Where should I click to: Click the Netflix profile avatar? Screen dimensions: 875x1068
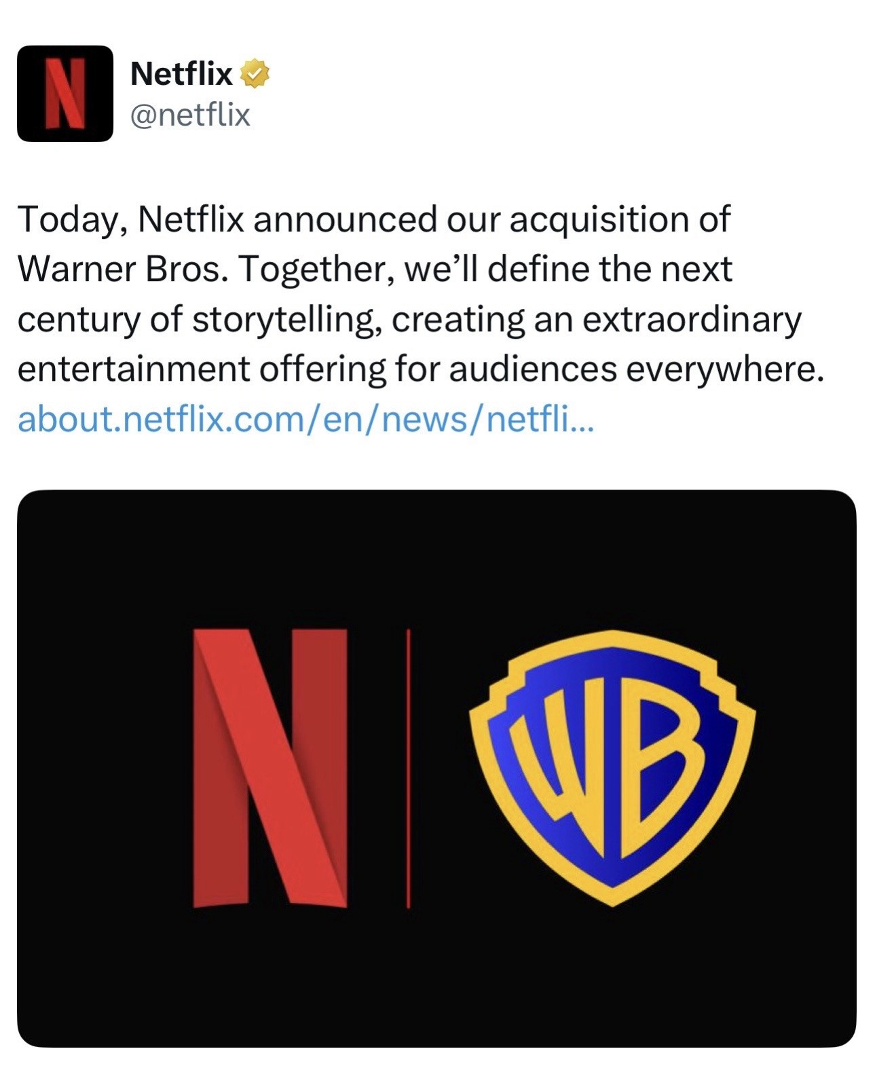pos(64,93)
